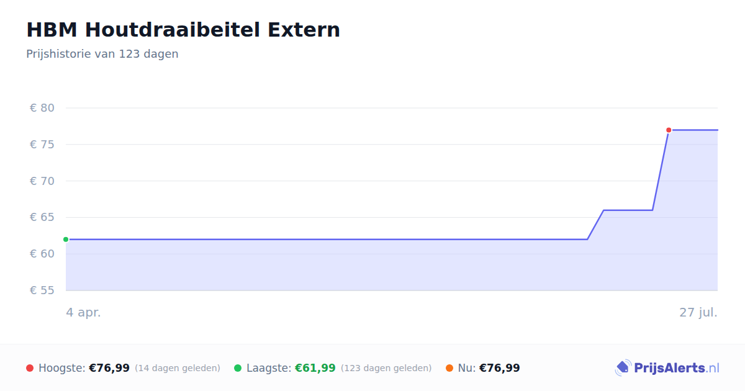Click the € 55 axis label
Image resolution: width=745 pixels, height=391 pixels.
click(x=42, y=290)
